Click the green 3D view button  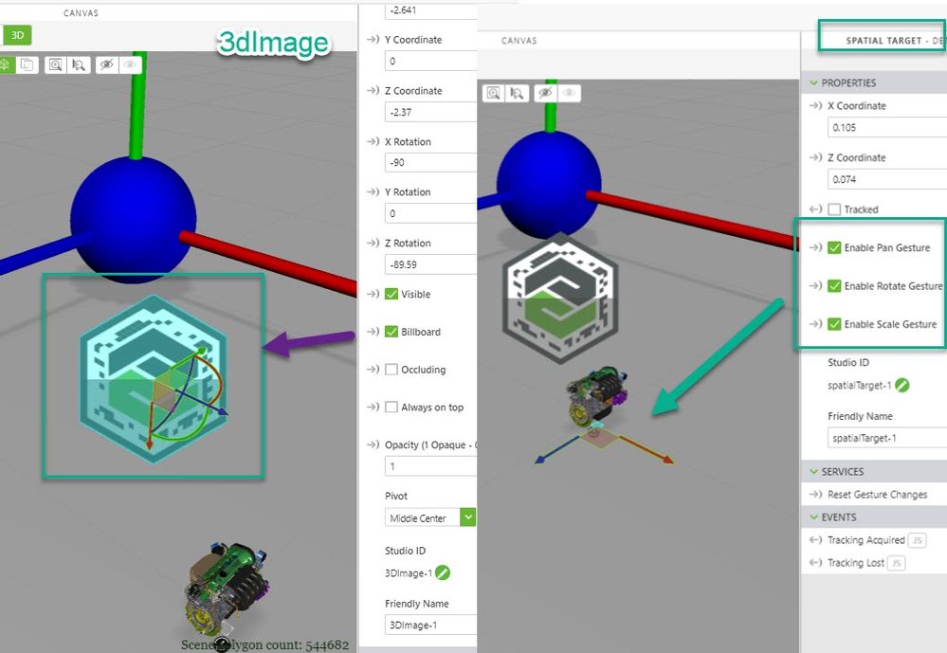tap(17, 35)
